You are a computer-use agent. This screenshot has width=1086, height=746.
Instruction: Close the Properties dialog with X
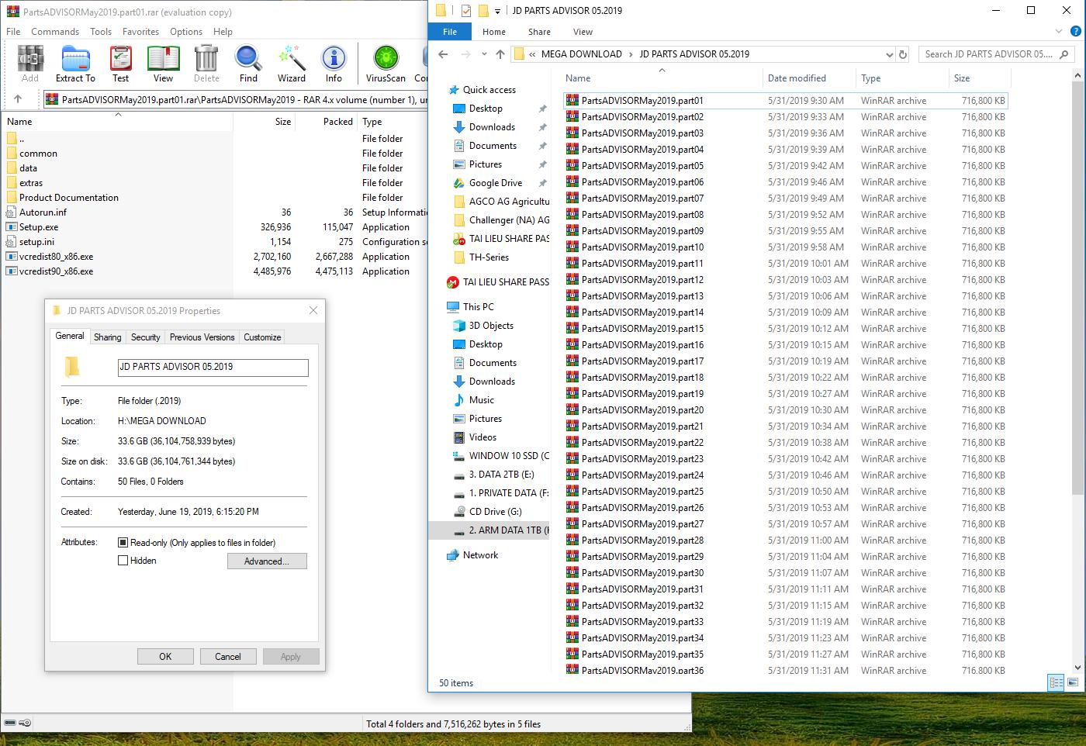point(313,310)
